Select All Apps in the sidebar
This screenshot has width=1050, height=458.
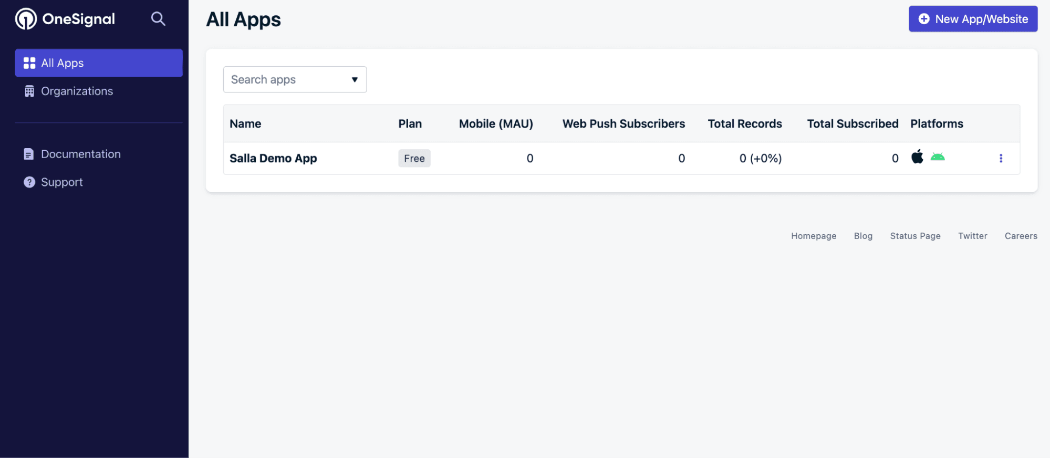[x=99, y=63]
